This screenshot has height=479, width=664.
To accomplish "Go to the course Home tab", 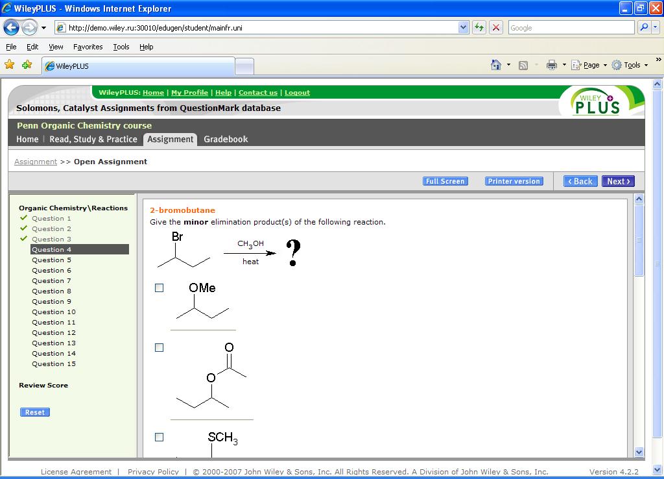I will click(x=27, y=139).
